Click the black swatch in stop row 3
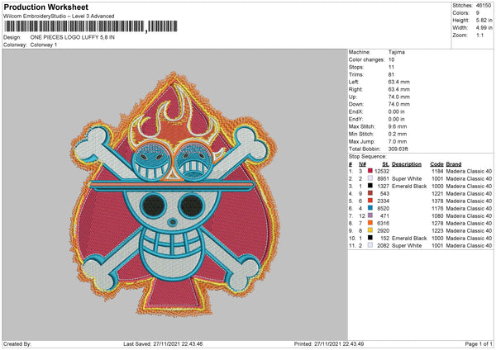This screenshot has width=496, height=350. point(370,186)
